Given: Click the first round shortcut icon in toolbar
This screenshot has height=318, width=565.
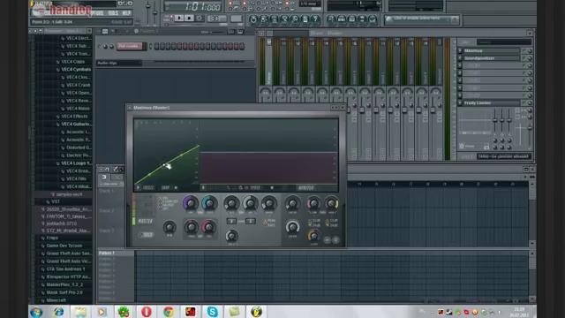Looking at the screenshot, I should (x=253, y=19).
